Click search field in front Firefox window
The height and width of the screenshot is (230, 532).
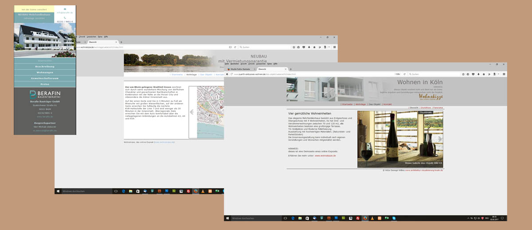pos(434,74)
